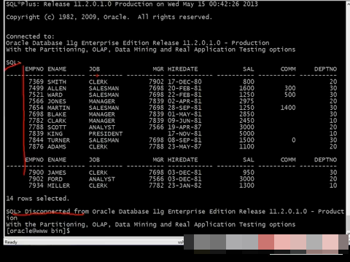This screenshot has height=262, width=350.
Task: Select the ALLEN employee name
Action: pyautogui.click(x=57, y=88)
